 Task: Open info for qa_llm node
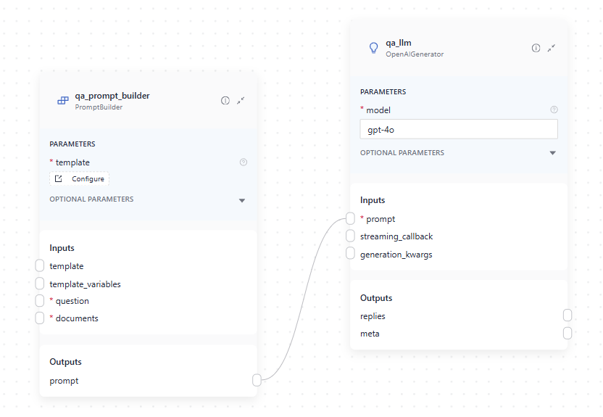coord(536,48)
